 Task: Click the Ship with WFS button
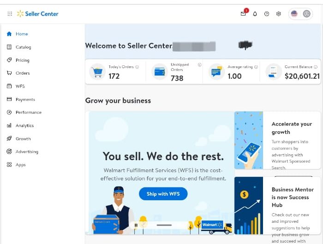point(163,194)
